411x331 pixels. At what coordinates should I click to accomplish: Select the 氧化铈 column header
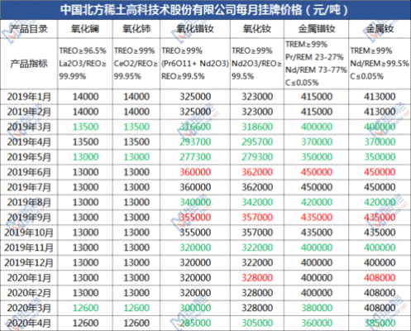[136, 29]
